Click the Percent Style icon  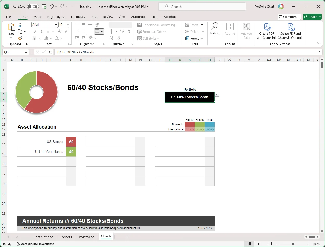[122, 31]
